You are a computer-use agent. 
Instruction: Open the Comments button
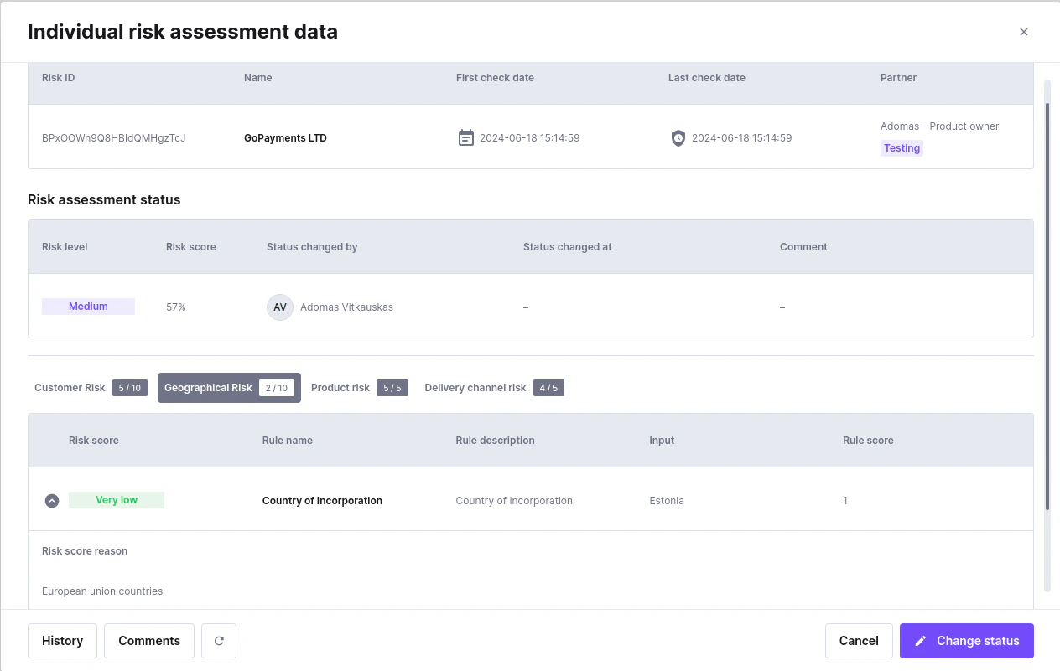click(149, 641)
